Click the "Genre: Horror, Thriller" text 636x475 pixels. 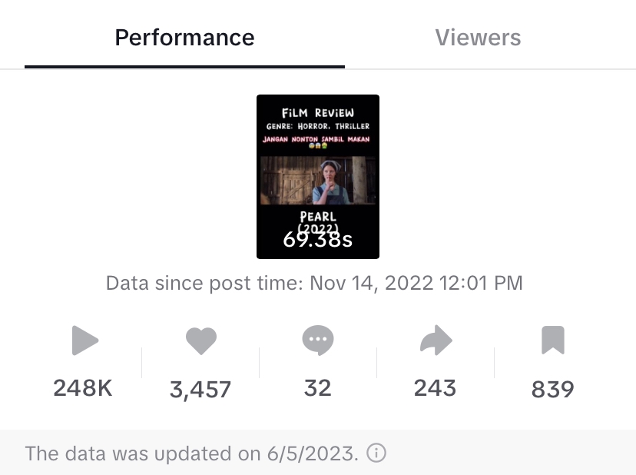point(317,126)
